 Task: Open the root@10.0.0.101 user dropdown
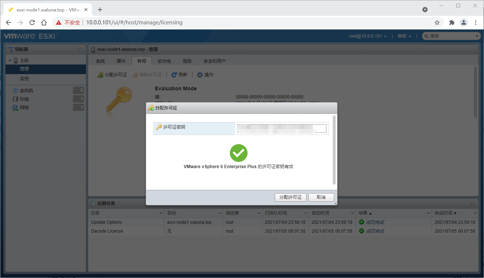click(368, 36)
